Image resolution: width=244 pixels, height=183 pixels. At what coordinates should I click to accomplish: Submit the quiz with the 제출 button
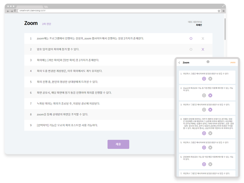coord(118,144)
